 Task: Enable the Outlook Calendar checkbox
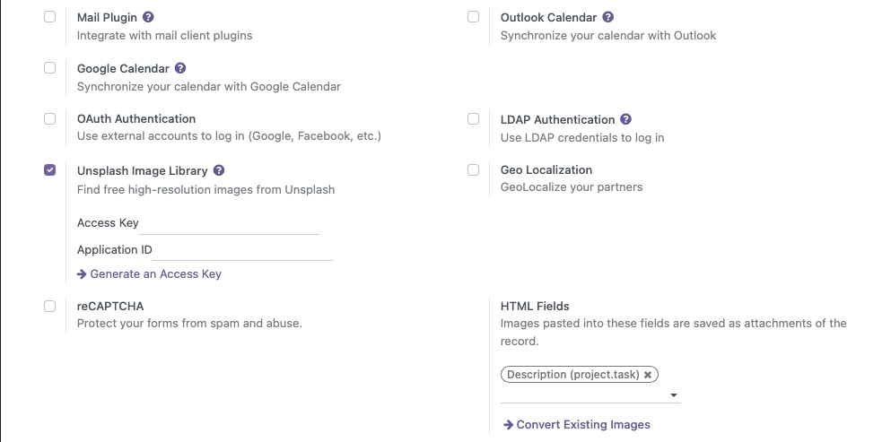pyautogui.click(x=474, y=16)
